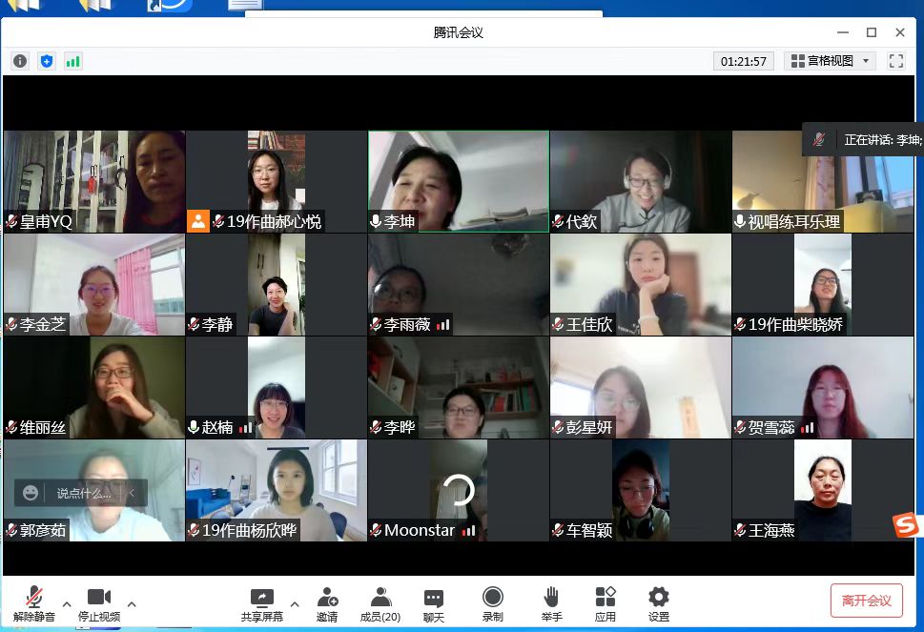This screenshot has width=924, height=632.
Task: Select 车智颖 video tile
Action: (x=641, y=491)
